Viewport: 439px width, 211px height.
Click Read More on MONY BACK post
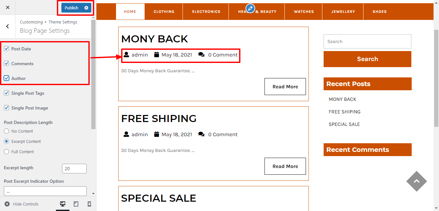285,87
